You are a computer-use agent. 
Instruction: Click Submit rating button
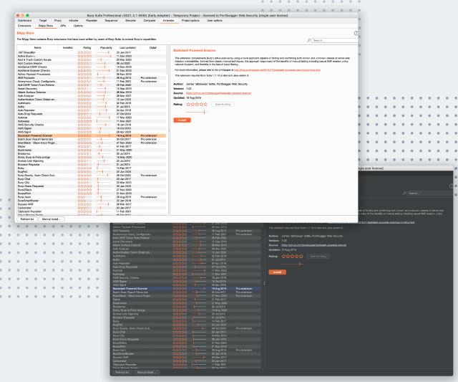(223, 105)
